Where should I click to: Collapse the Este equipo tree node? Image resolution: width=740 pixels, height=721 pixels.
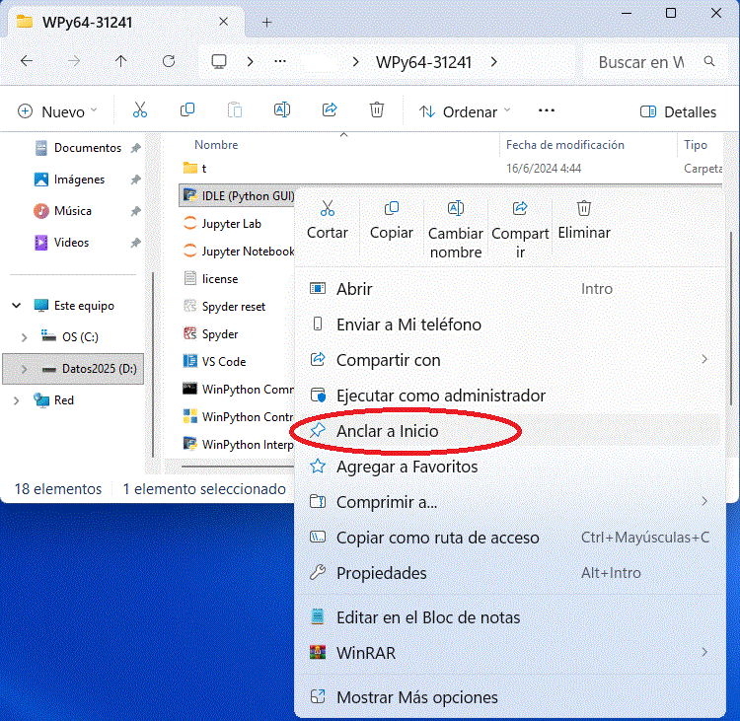[17, 306]
